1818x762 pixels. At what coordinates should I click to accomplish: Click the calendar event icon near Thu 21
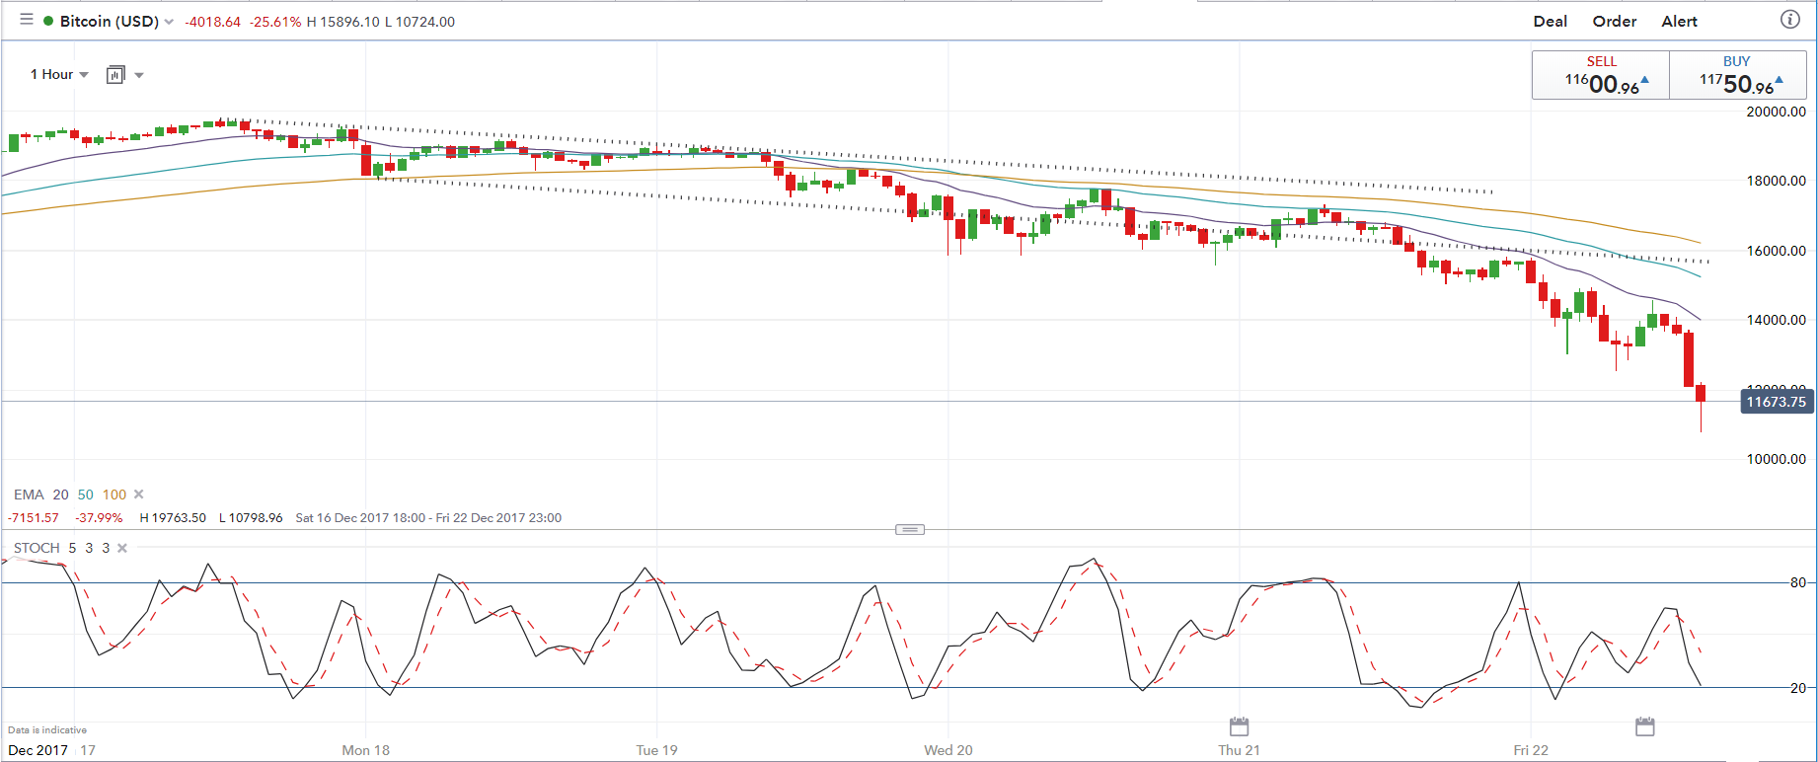pos(1240,727)
